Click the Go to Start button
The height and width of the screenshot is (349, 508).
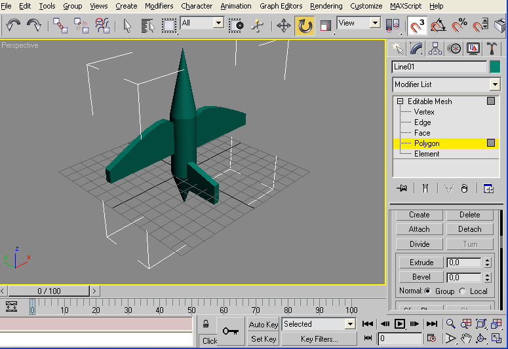367,323
